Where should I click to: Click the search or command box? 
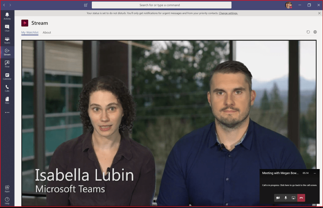point(161,5)
